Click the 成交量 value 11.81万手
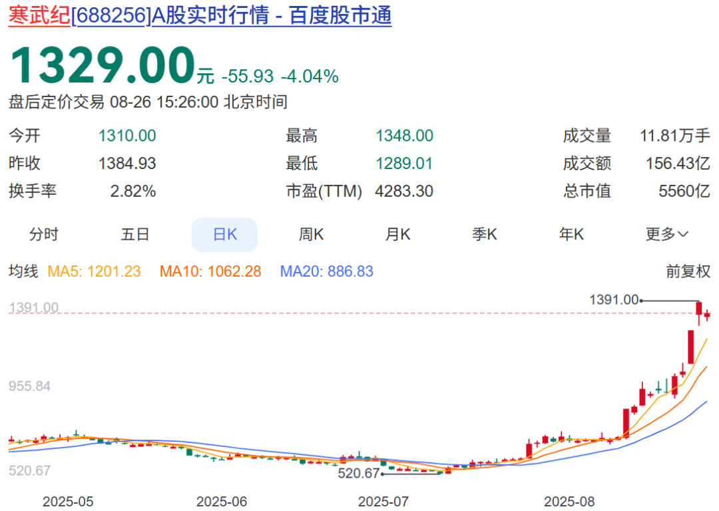The width and height of the screenshot is (719, 511). (675, 136)
